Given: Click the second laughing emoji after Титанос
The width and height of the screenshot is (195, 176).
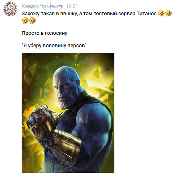Looking at the screenshot, I should [169, 14].
